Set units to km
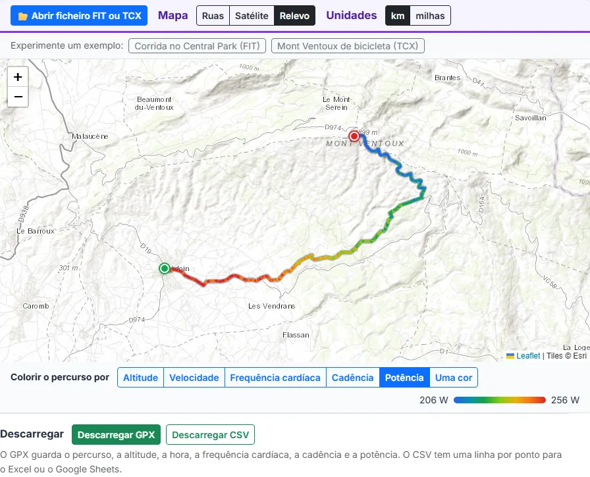Image resolution: width=590 pixels, height=477 pixels. (x=398, y=16)
